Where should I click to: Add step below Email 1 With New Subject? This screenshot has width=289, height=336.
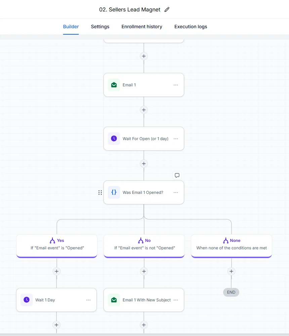pyautogui.click(x=144, y=325)
